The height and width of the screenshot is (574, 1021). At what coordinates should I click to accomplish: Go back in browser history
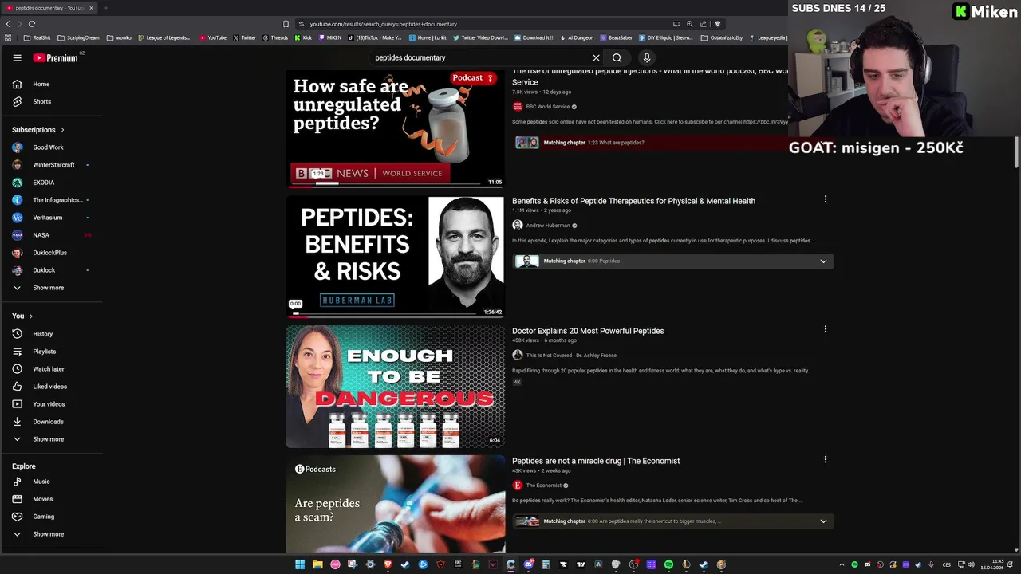(x=8, y=24)
